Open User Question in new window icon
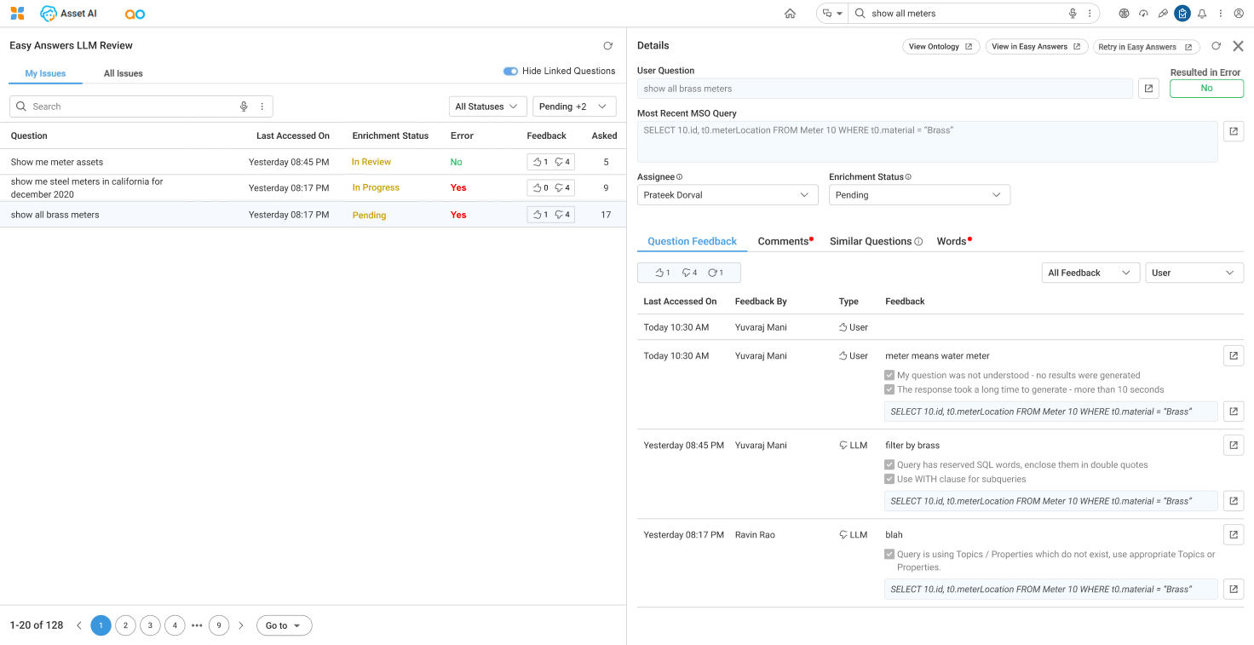 point(1148,89)
